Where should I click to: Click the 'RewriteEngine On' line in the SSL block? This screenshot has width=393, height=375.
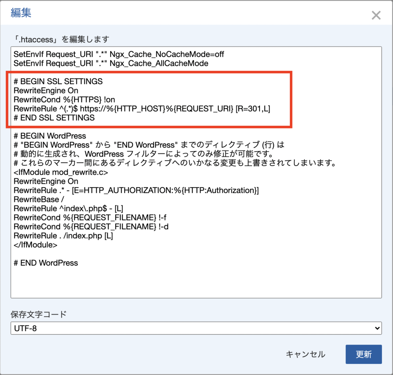(x=46, y=90)
